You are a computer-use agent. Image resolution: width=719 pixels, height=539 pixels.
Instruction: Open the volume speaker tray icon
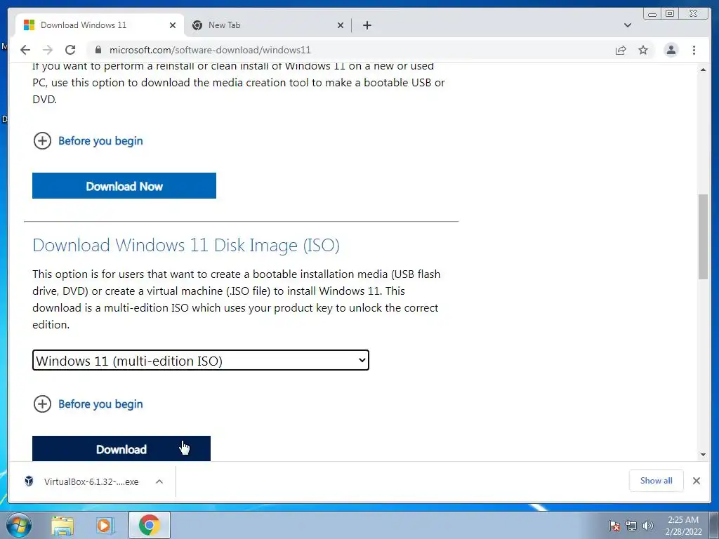point(648,526)
